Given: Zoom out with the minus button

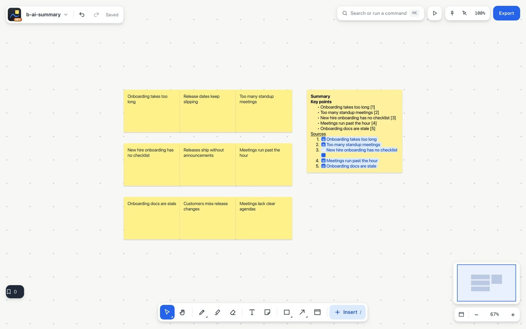Looking at the screenshot, I should pos(476,314).
